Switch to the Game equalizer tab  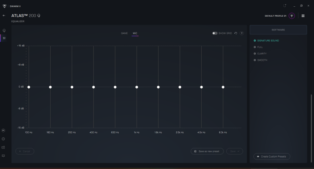coord(124,33)
